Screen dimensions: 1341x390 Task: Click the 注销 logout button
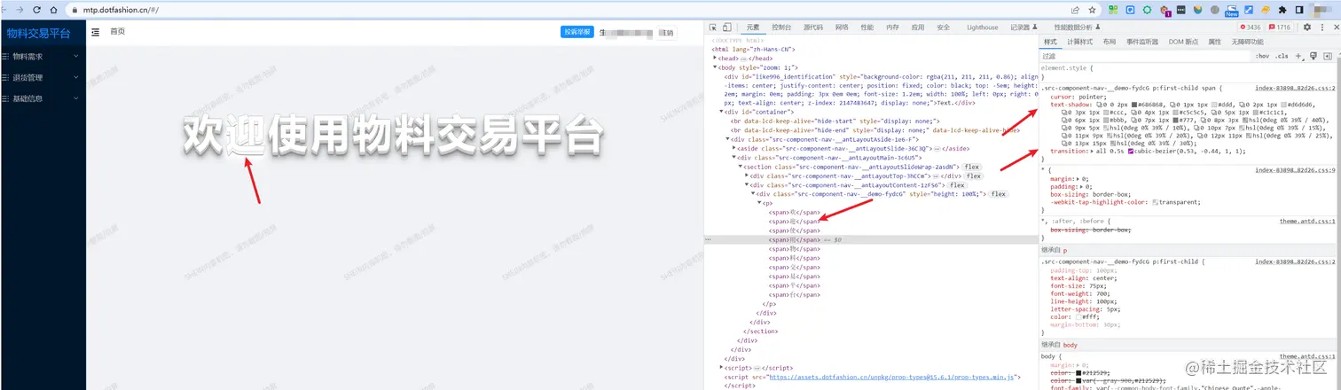666,33
